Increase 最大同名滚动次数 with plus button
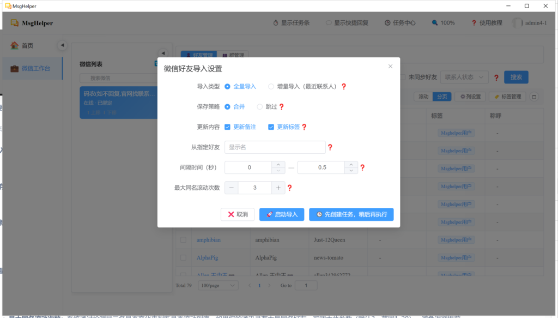 278,188
